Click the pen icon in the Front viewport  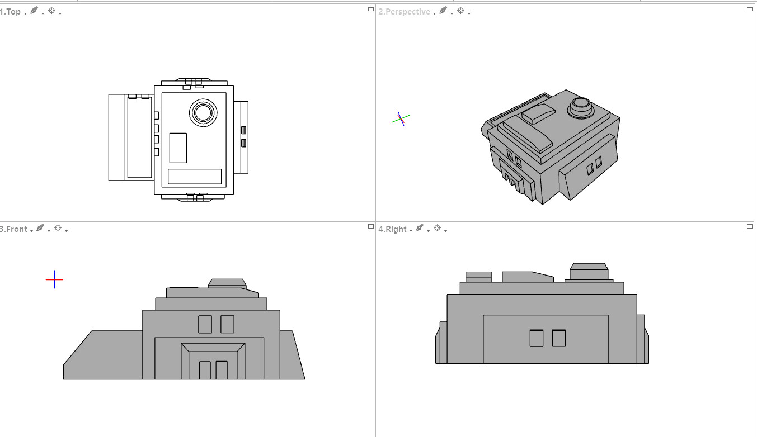[x=40, y=228]
